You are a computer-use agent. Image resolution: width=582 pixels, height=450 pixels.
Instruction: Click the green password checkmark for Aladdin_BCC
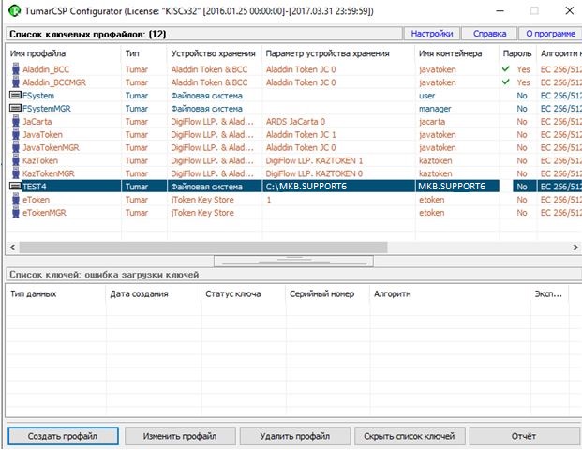[506, 69]
